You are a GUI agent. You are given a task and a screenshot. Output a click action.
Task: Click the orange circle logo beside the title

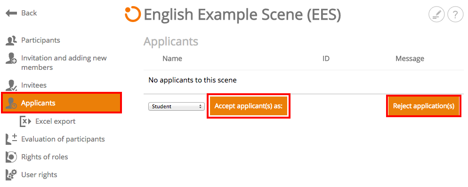(x=132, y=14)
